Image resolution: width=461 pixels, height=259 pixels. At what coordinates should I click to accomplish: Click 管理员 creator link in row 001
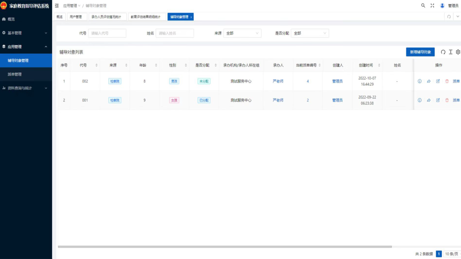pos(337,100)
